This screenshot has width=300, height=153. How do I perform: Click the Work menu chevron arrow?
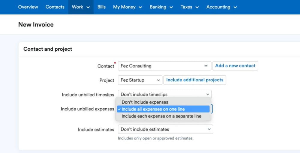88,7
